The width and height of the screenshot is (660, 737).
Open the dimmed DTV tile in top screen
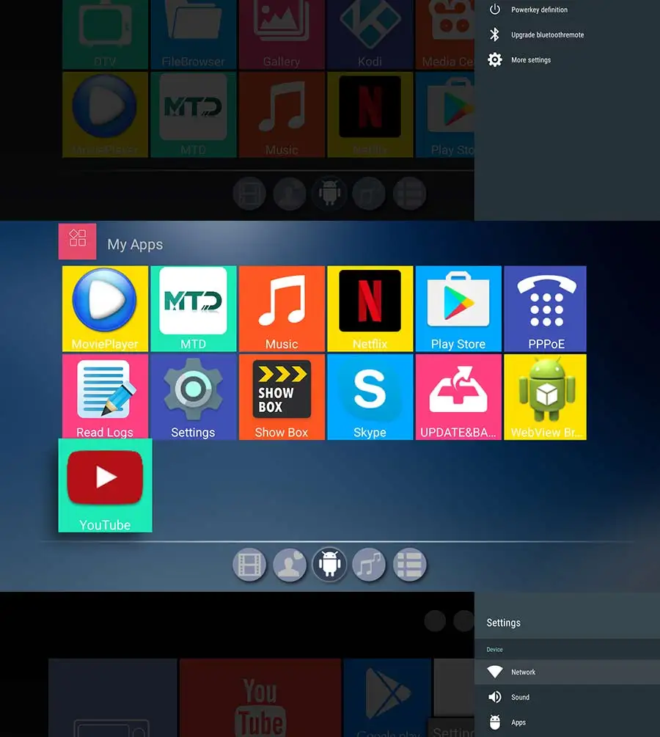pyautogui.click(x=105, y=34)
